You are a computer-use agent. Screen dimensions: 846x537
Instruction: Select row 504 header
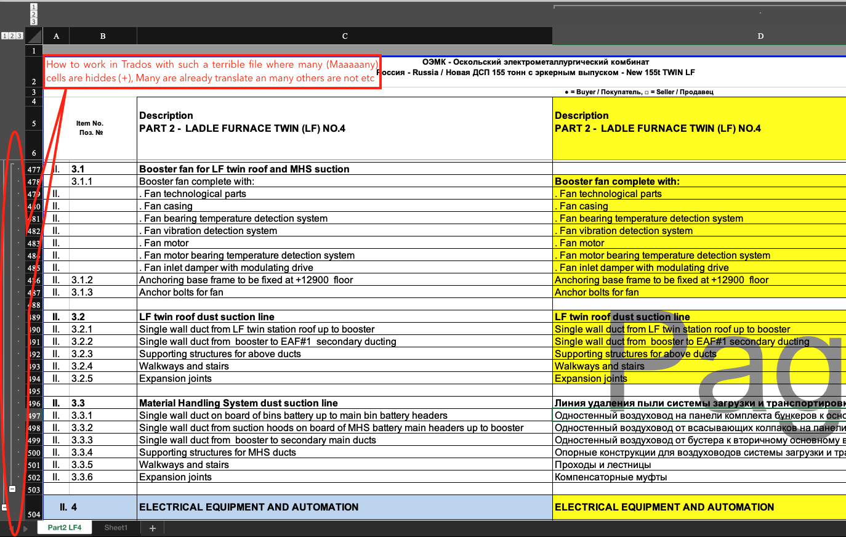(x=34, y=507)
